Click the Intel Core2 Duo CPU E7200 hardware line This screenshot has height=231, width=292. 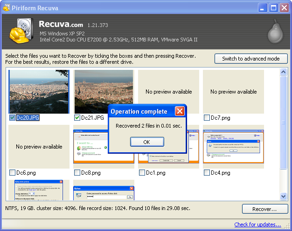pos(118,40)
